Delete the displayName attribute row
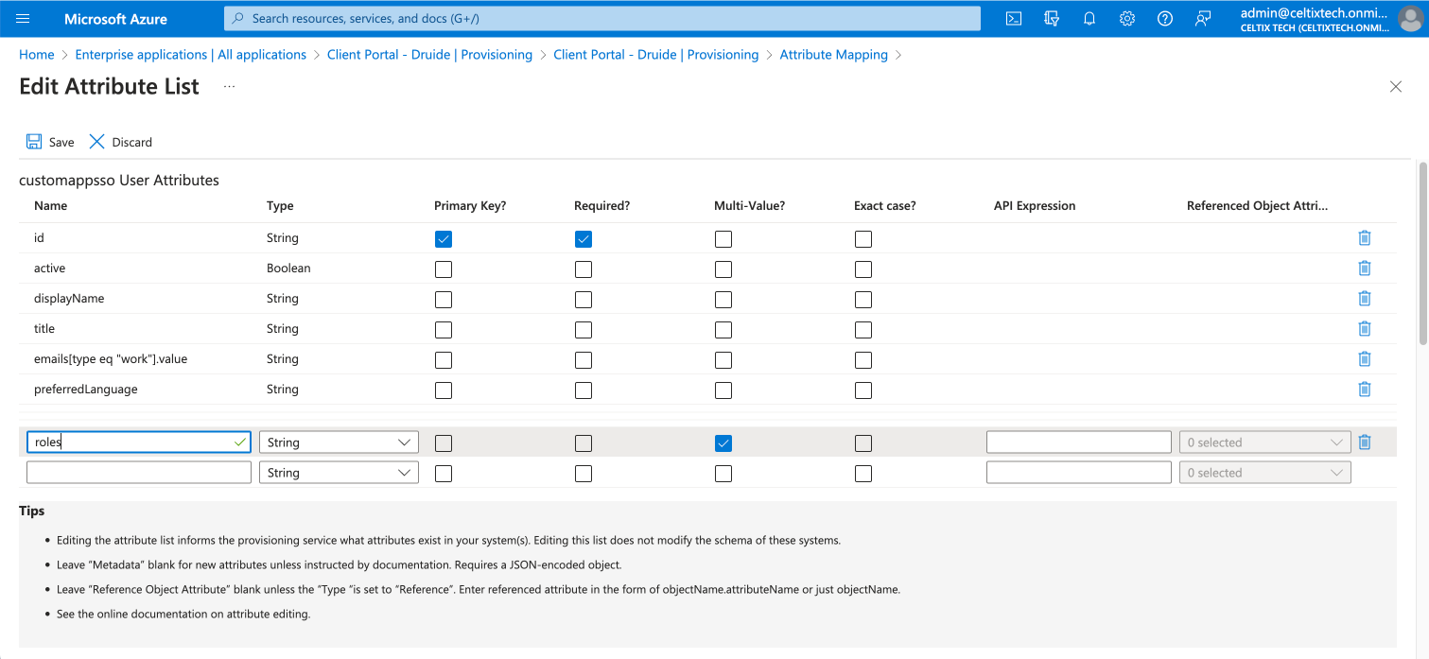Viewport: 1429px width, 659px height. tap(1364, 299)
